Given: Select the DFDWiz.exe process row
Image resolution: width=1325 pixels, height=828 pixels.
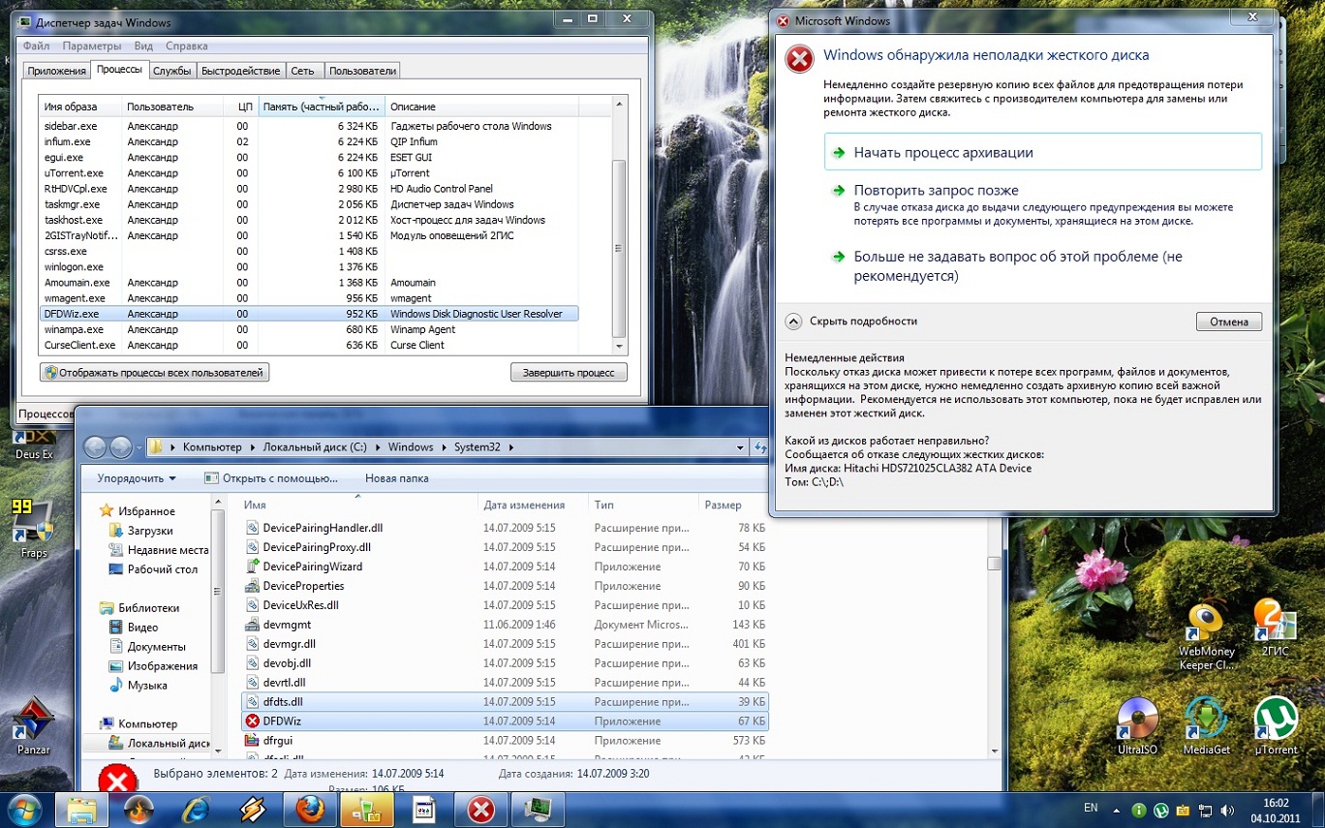Looking at the screenshot, I should click(x=309, y=314).
